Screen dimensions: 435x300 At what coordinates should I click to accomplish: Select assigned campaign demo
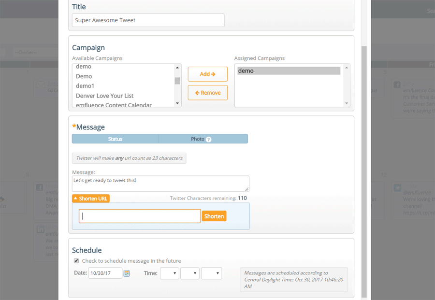[289, 71]
